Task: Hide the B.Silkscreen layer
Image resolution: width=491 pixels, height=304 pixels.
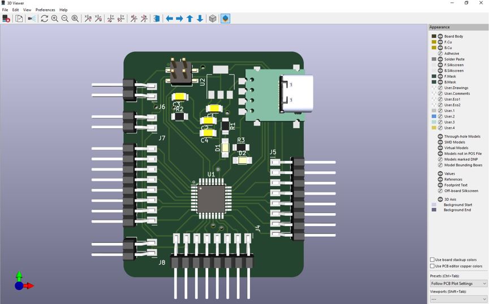Action: (x=440, y=71)
